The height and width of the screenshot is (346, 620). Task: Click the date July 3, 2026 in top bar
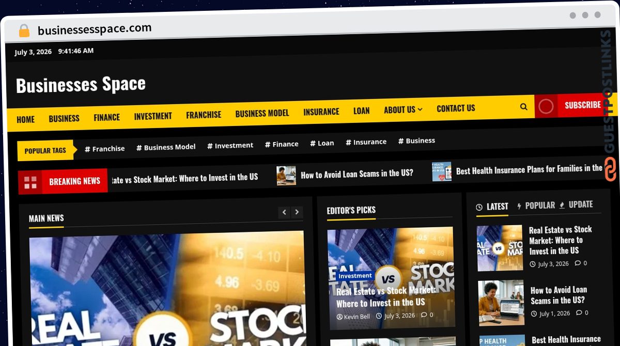[x=33, y=52]
